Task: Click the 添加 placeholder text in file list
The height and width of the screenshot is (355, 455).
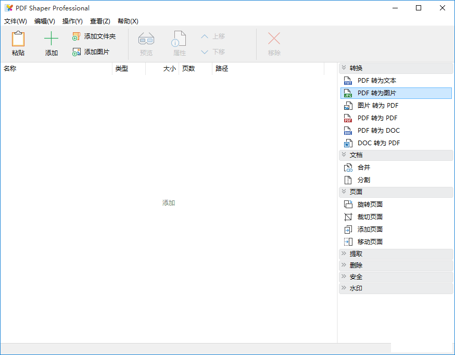Action: [x=169, y=203]
